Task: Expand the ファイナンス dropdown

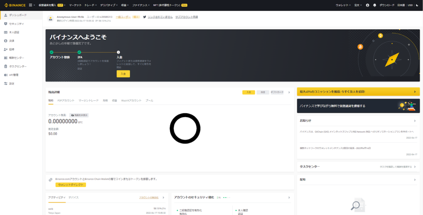Action: click(x=141, y=5)
